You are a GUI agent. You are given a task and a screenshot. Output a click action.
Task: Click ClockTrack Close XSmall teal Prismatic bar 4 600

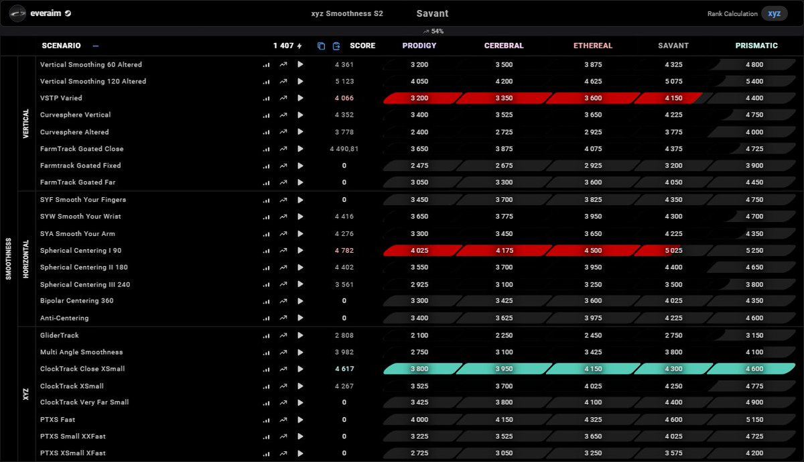(x=751, y=369)
